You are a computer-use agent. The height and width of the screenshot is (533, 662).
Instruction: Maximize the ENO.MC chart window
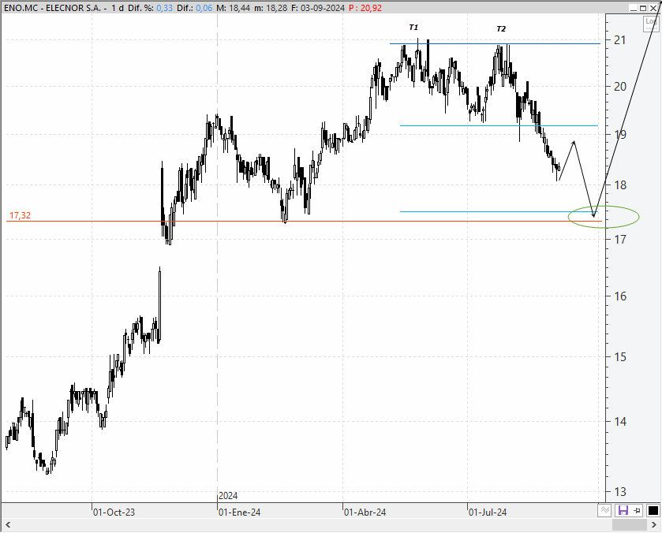pos(642,8)
